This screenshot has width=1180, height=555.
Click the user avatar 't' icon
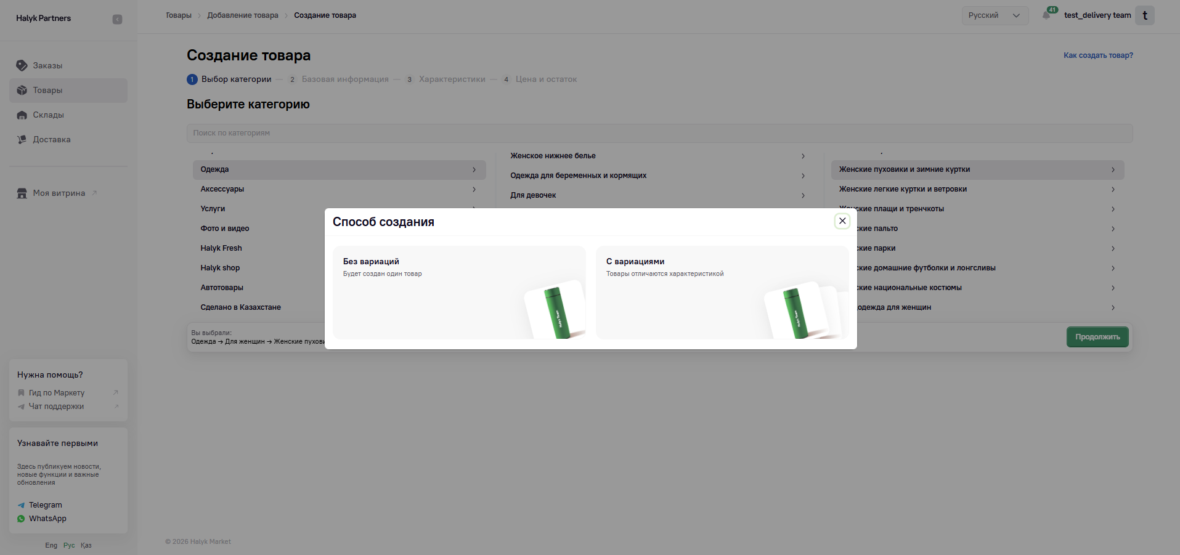pyautogui.click(x=1145, y=15)
